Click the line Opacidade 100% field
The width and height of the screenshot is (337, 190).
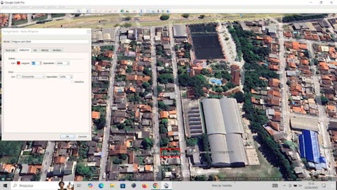(61, 63)
